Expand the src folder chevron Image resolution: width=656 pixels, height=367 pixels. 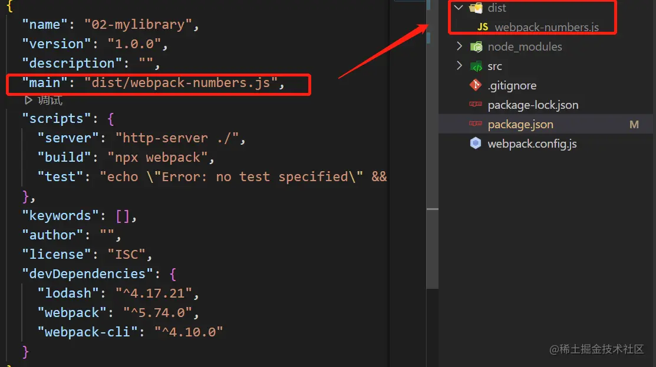click(459, 65)
